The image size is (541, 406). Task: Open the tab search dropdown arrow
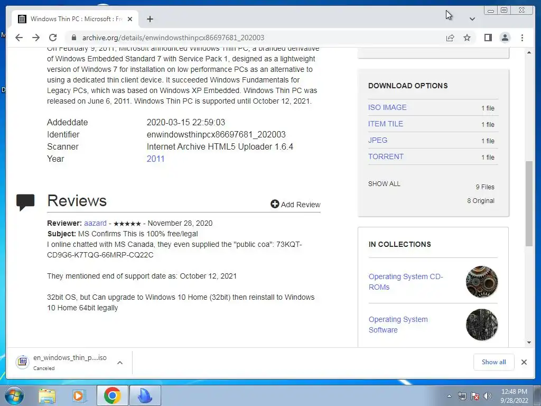click(x=472, y=19)
